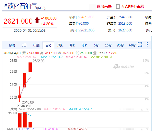Click the arrow icon before 液化石油气 title
This screenshot has width=152, height=131.
[6, 5]
